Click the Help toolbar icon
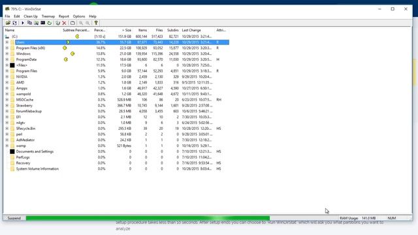418x235 pixels. (x=96, y=23)
